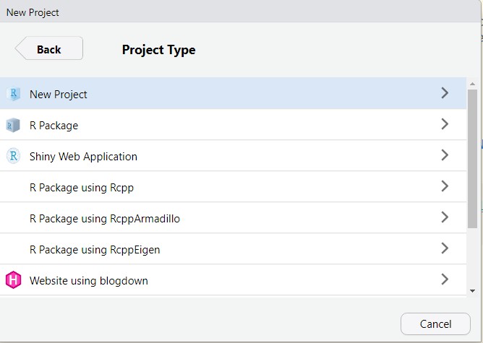Go Back to the previous wizard page
Viewport: 483px width, 343px height.
click(x=49, y=48)
